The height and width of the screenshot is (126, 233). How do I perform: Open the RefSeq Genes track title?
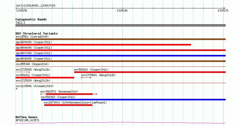pos(26,117)
